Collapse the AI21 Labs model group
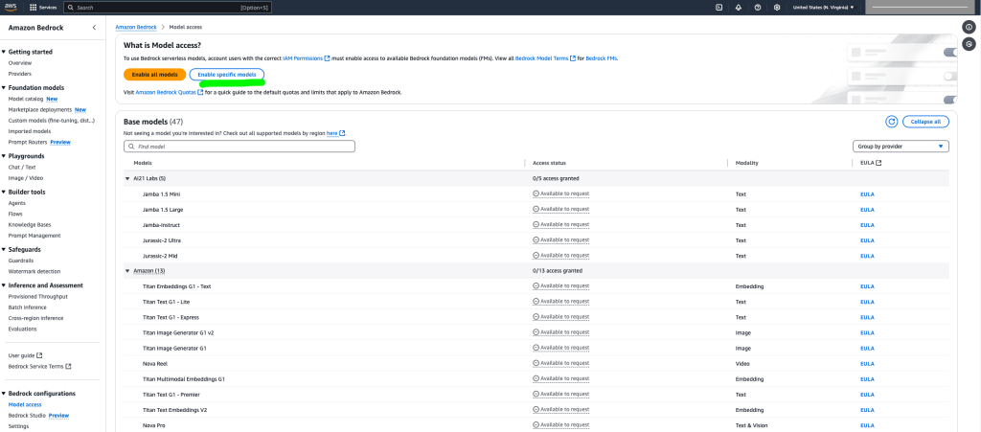The width and height of the screenshot is (981, 432). 127,178
